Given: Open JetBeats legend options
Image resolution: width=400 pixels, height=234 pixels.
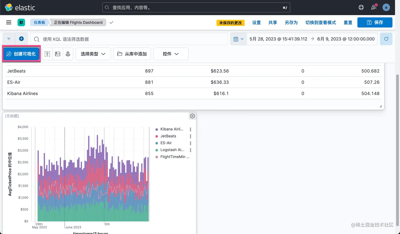Looking at the screenshot, I should pyautogui.click(x=190, y=136).
